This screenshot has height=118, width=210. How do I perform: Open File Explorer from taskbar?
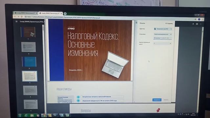(x=32, y=115)
